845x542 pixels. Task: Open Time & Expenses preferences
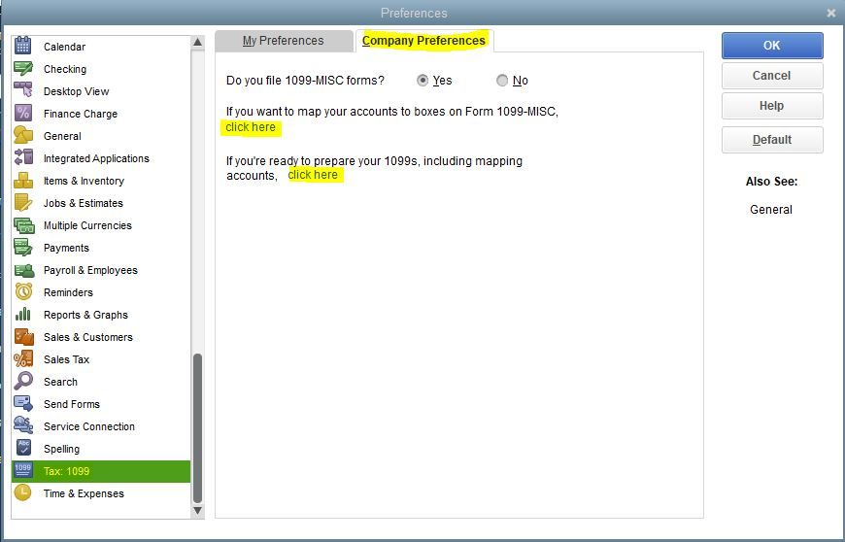point(101,493)
